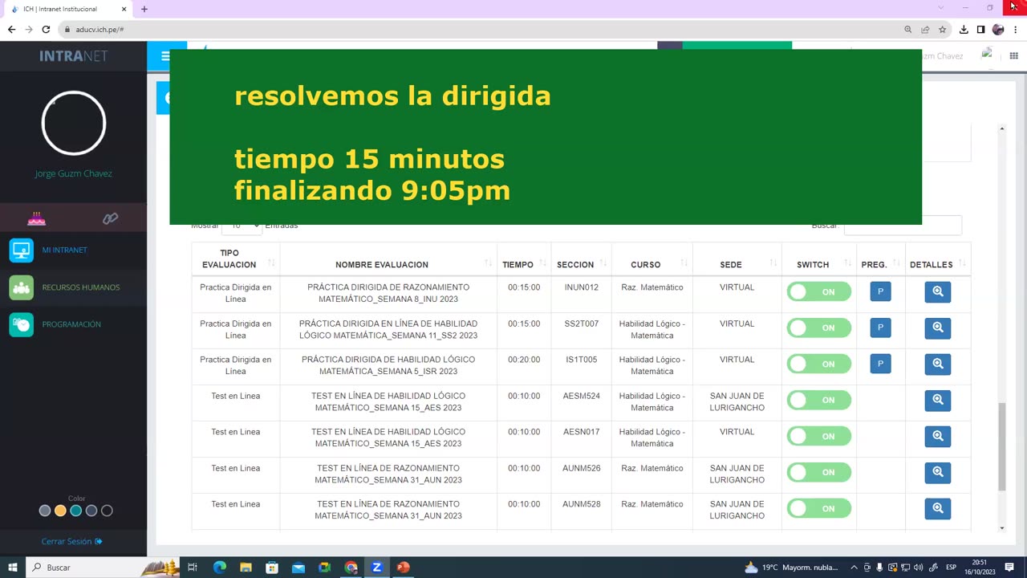The height and width of the screenshot is (578, 1027).
Task: Sort table by SWITCH column
Action: (818, 259)
